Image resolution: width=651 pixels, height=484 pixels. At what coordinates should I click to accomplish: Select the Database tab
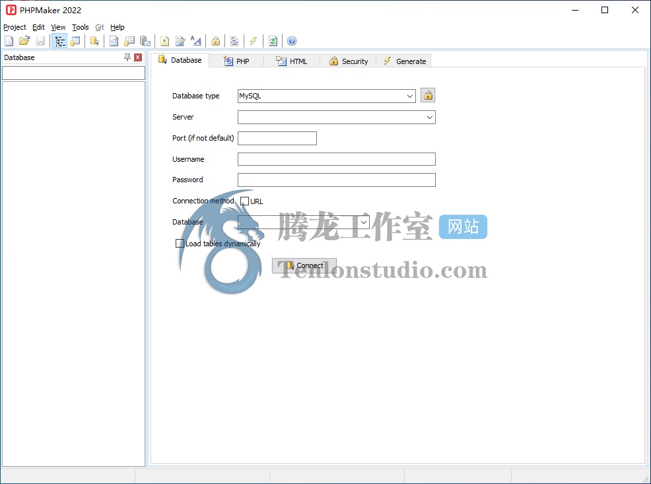click(180, 60)
